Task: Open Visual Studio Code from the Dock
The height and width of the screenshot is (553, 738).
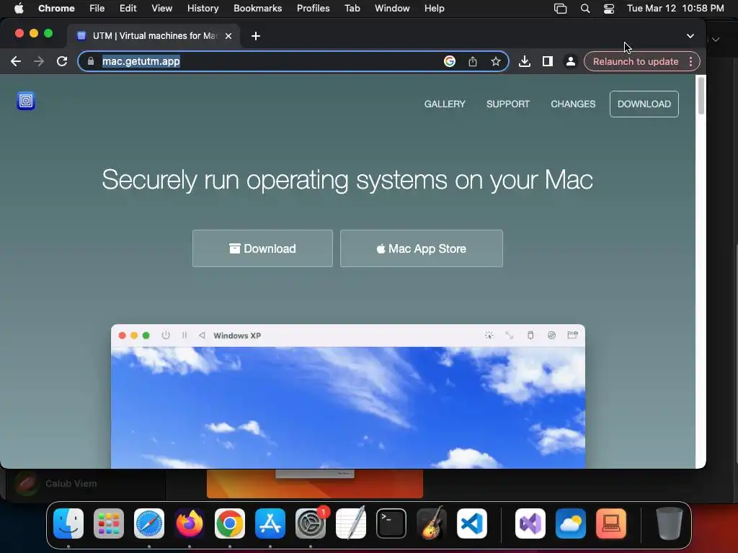Action: [x=471, y=523]
